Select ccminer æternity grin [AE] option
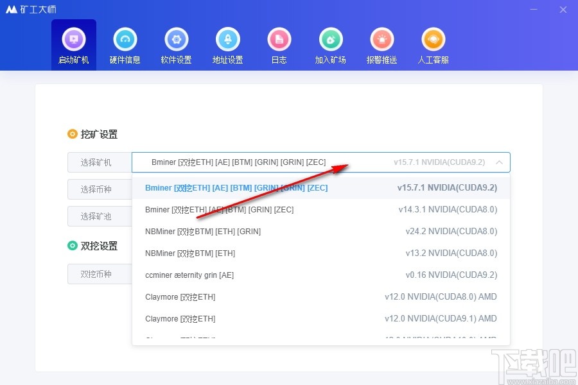This screenshot has height=385, width=578. tap(320, 275)
